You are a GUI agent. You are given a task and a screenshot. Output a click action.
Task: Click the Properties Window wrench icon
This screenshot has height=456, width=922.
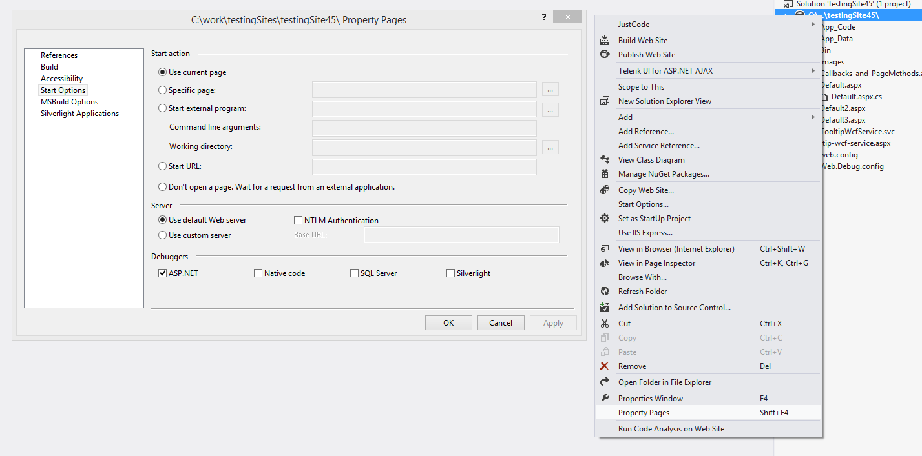tap(605, 398)
